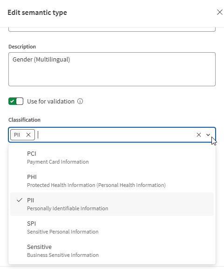
Task: Choose the Sensitive classification option
Action: pos(112,251)
